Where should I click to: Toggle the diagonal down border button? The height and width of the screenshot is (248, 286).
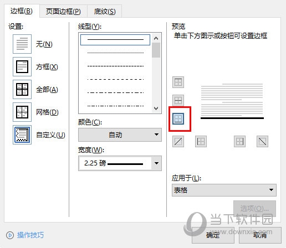[262, 141]
